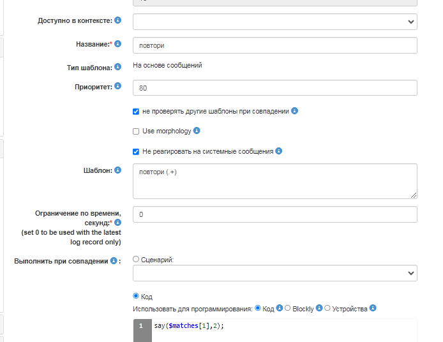
Task: Click the time limit field with 0
Action: [275, 214]
